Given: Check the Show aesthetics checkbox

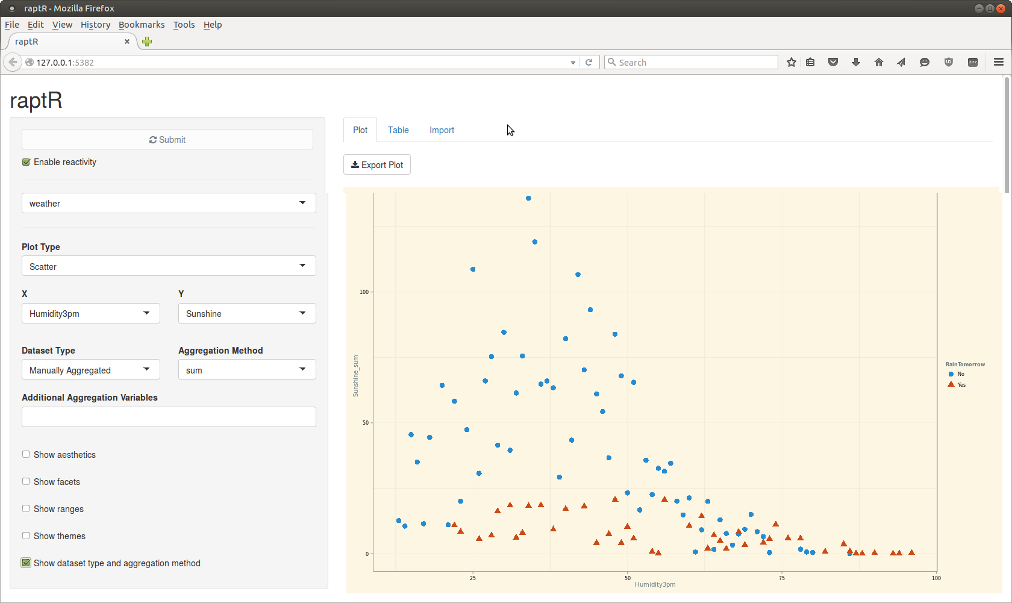Looking at the screenshot, I should point(26,455).
